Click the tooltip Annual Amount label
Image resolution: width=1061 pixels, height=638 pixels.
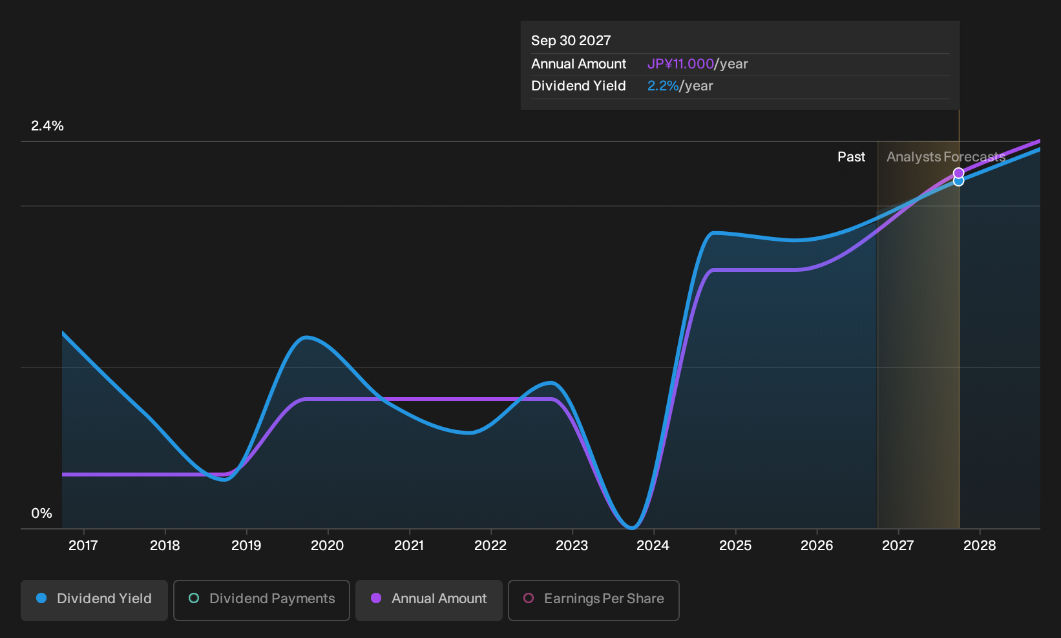(x=578, y=64)
